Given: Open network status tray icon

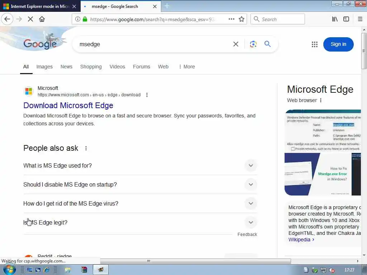Looking at the screenshot, I should coord(323,270).
